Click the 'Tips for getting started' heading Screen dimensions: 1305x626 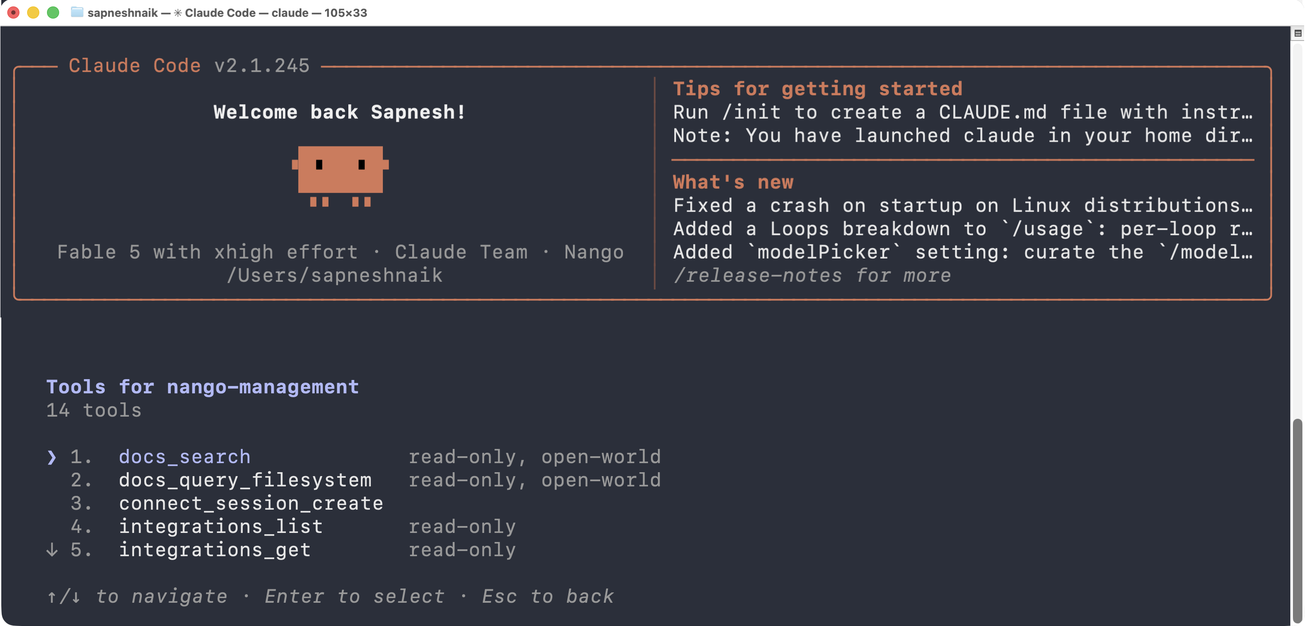[x=818, y=89]
